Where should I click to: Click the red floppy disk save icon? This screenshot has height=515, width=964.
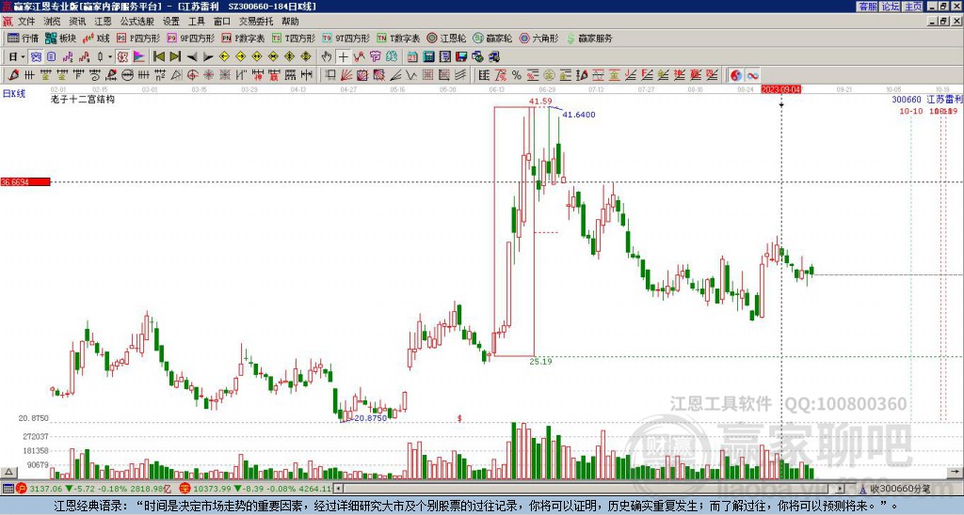pos(461,57)
